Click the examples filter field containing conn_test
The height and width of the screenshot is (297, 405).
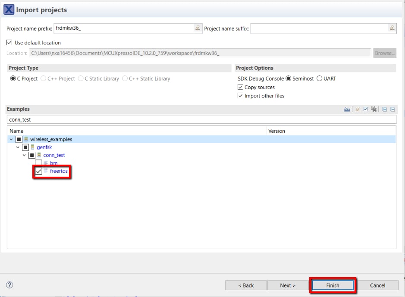[x=201, y=119]
